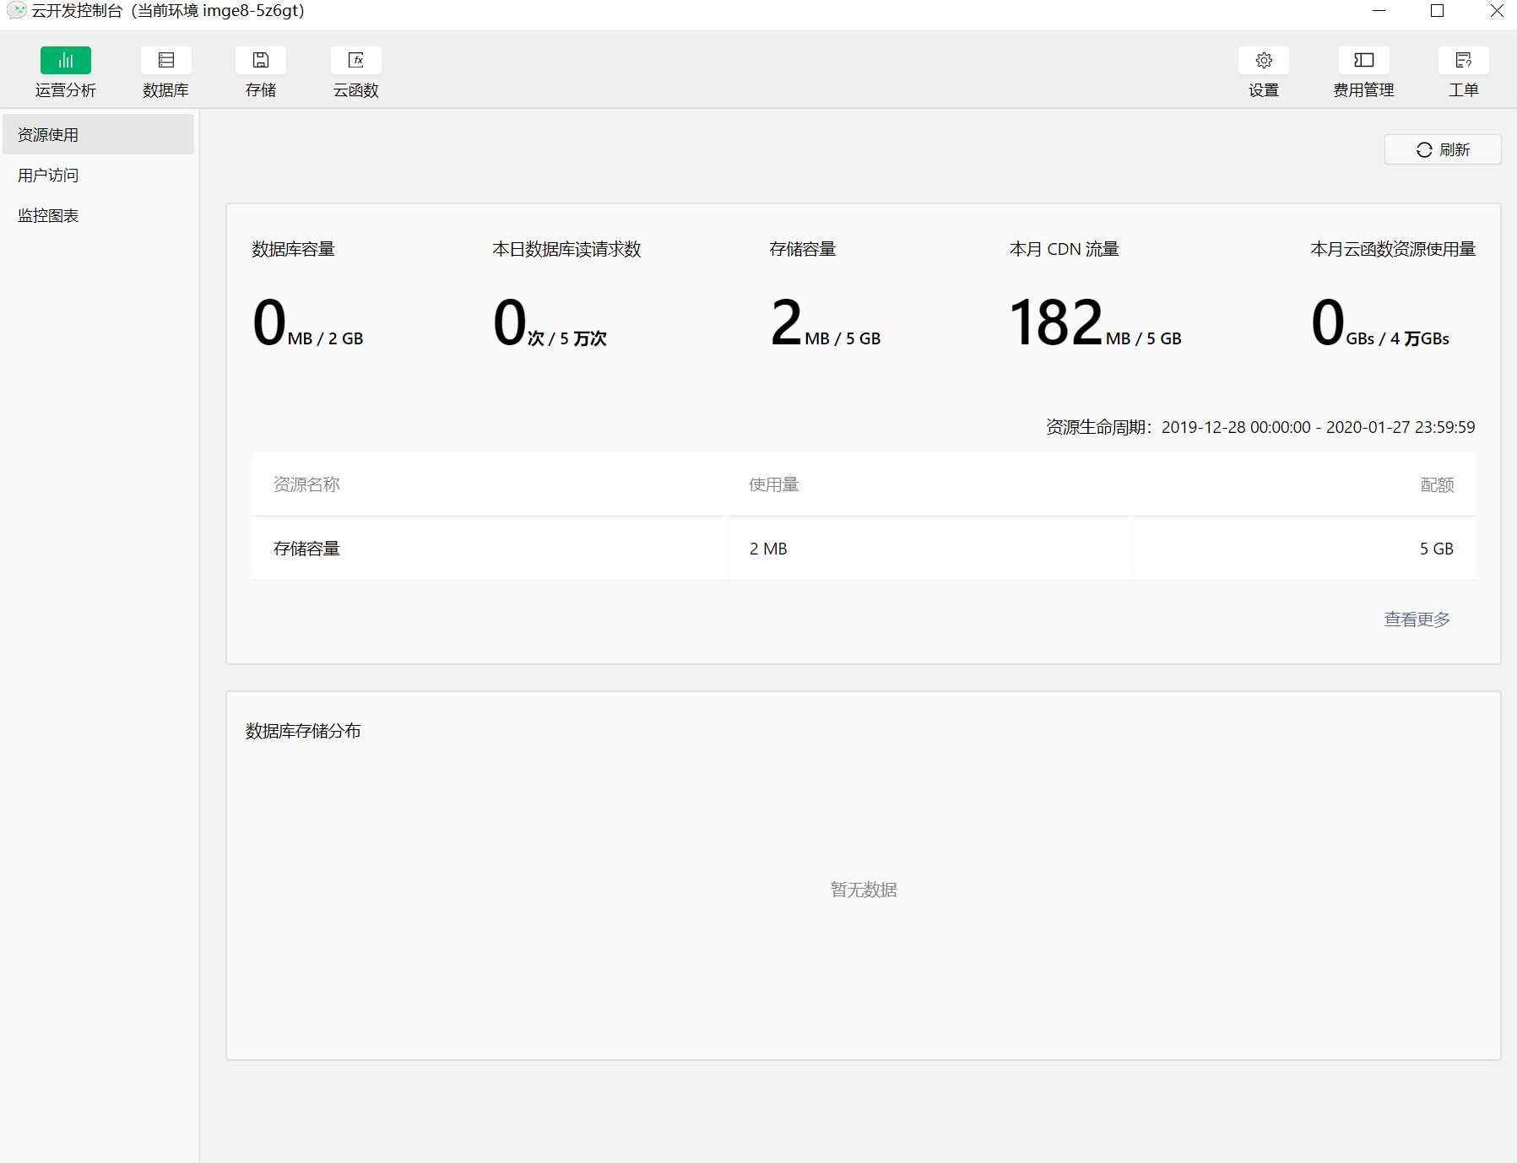
Task: Select 资源使用 in the sidebar
Action: 98,135
